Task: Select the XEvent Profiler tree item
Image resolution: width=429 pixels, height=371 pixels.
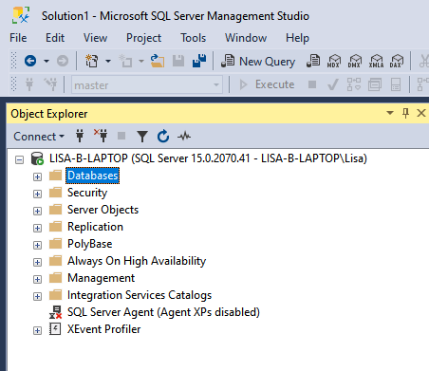Action: (x=103, y=329)
